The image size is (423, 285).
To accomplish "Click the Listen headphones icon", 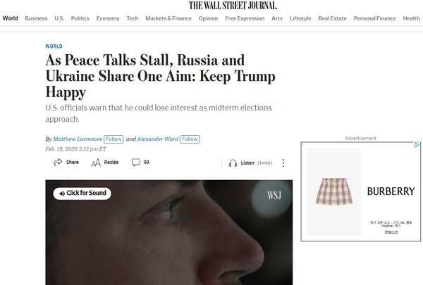I will [233, 163].
